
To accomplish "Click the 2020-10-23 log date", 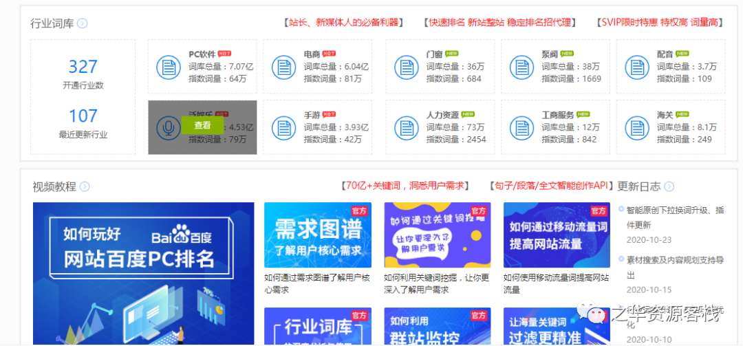I will point(649,240).
